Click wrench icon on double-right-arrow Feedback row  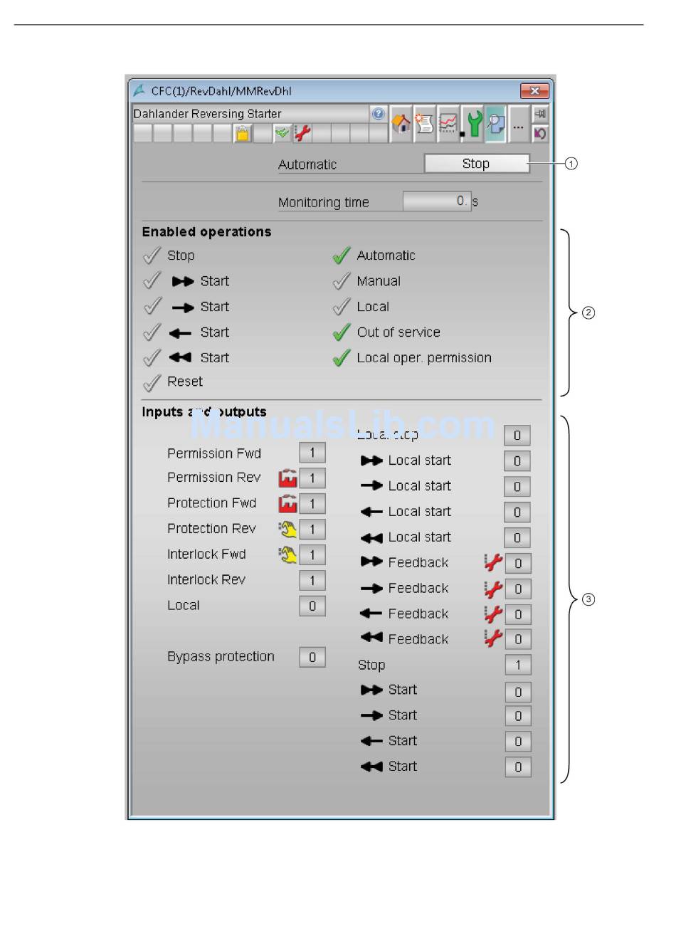coord(493,563)
